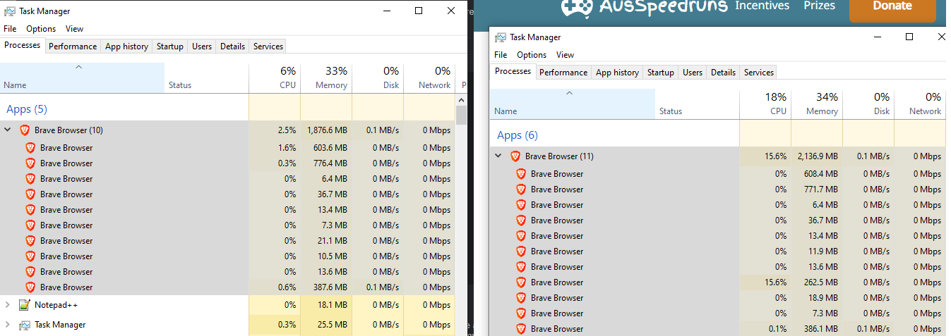Expand the Notepad++ entry in the left window
The height and width of the screenshot is (336, 951).
pos(8,305)
